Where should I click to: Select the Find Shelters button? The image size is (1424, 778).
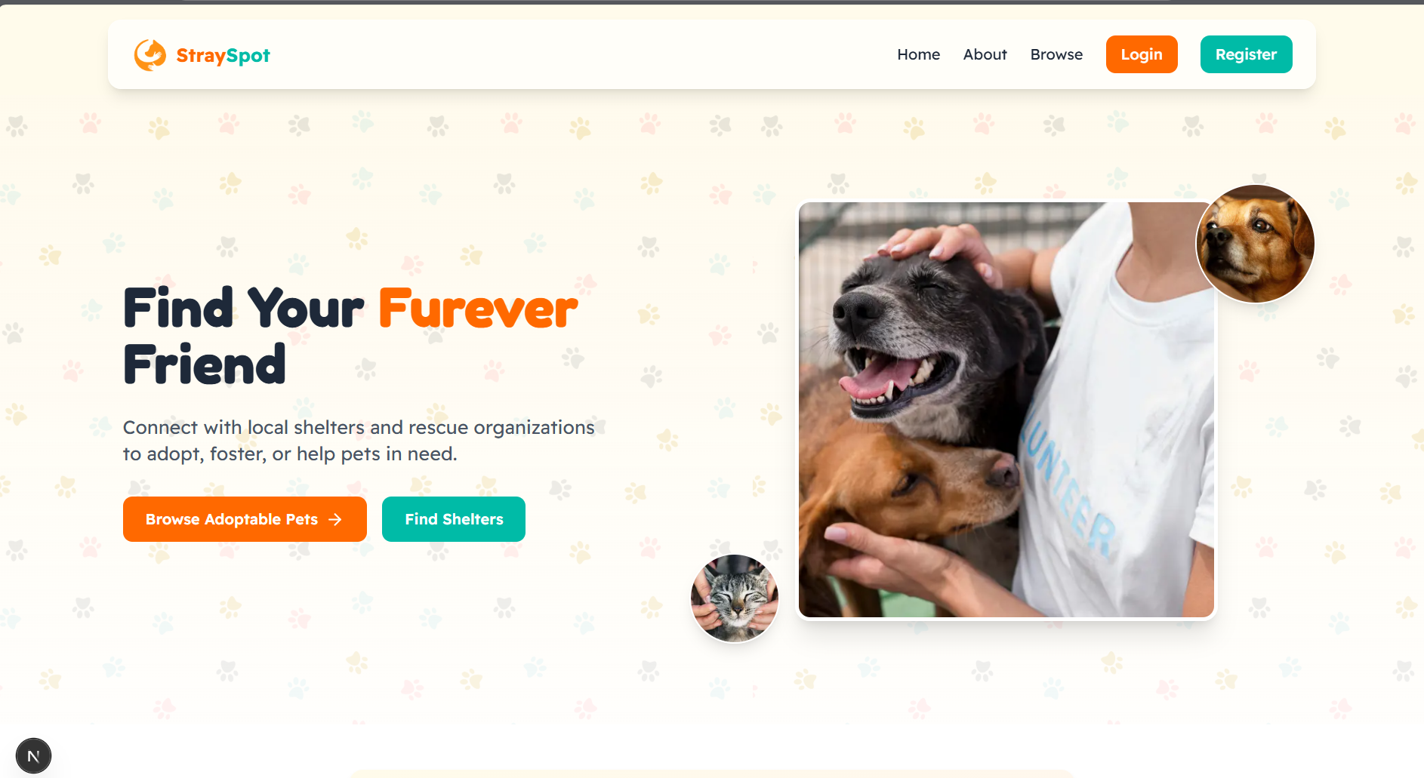454,519
